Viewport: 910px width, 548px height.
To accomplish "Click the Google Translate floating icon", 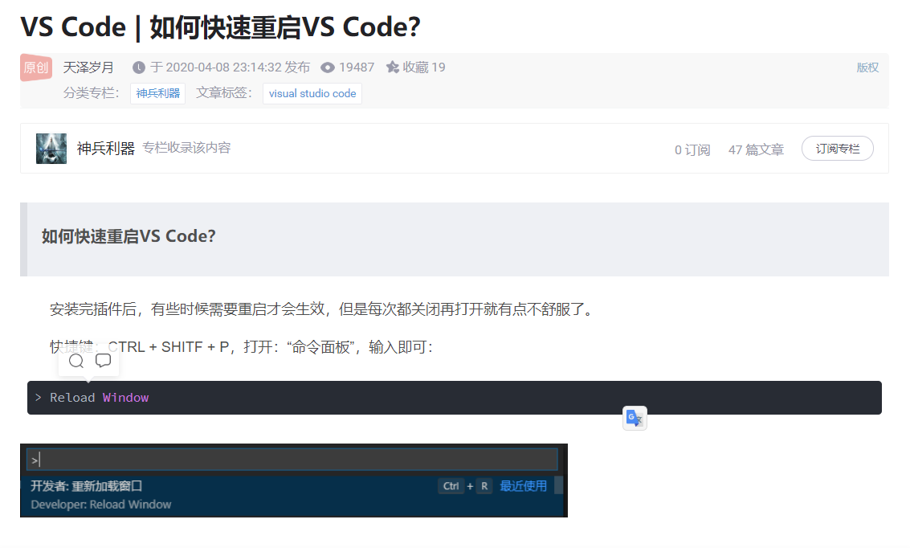I will tap(635, 418).
